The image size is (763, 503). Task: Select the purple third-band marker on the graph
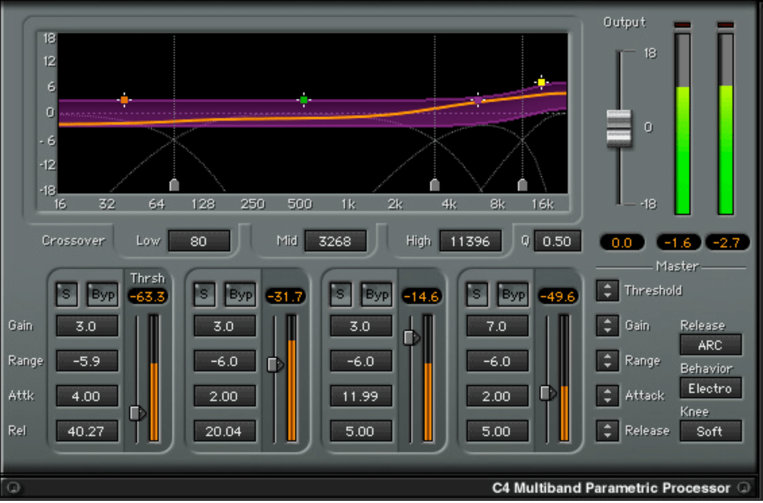(478, 100)
